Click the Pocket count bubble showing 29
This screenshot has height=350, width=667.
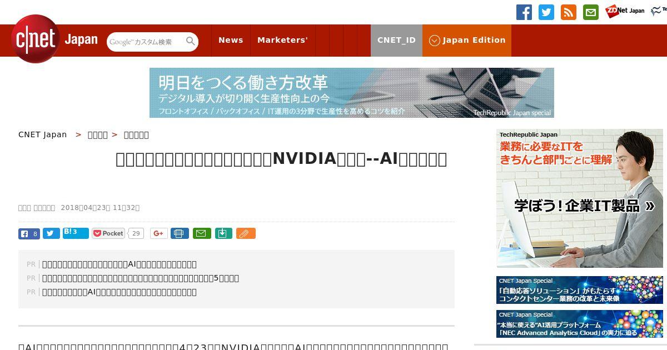pos(136,233)
